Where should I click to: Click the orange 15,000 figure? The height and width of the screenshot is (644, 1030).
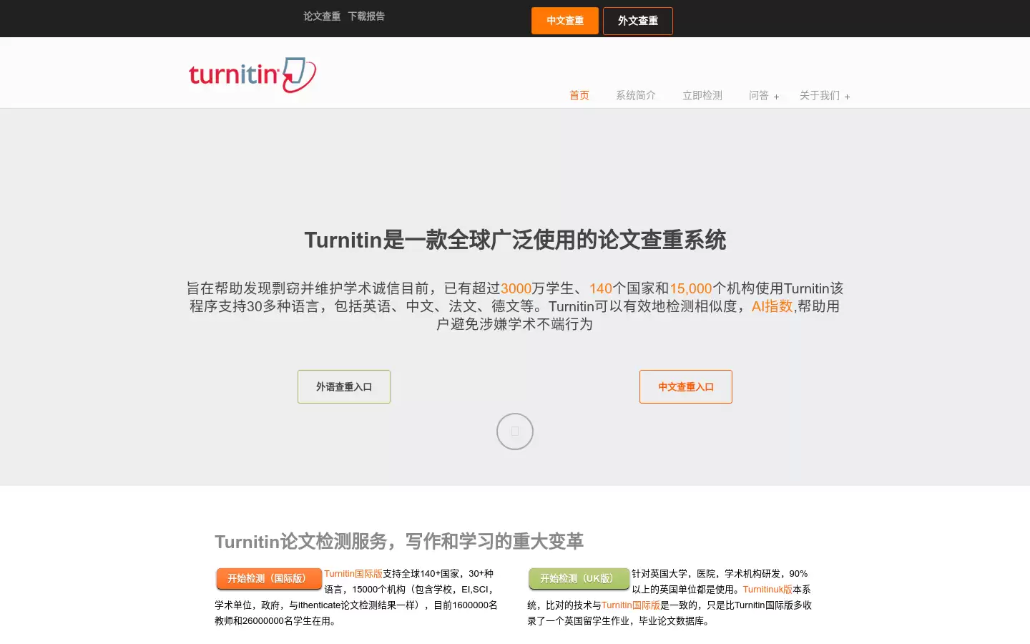pyautogui.click(x=691, y=288)
